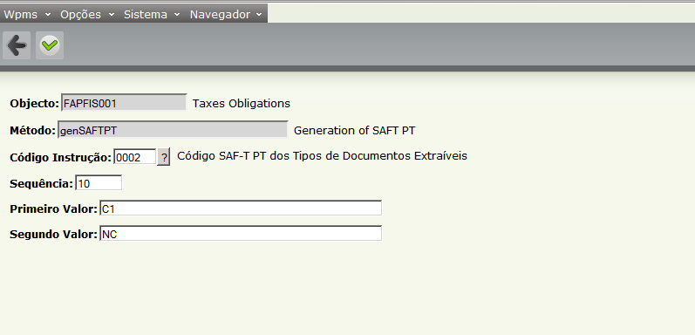The width and height of the screenshot is (695, 335).
Task: Open the Sistema menu
Action: (x=152, y=14)
